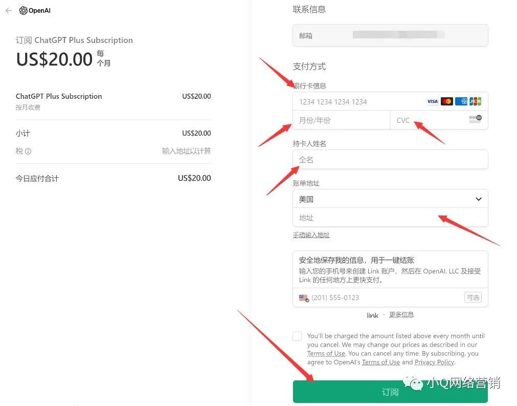Click the disabled 邮箱 email field

(x=390, y=35)
